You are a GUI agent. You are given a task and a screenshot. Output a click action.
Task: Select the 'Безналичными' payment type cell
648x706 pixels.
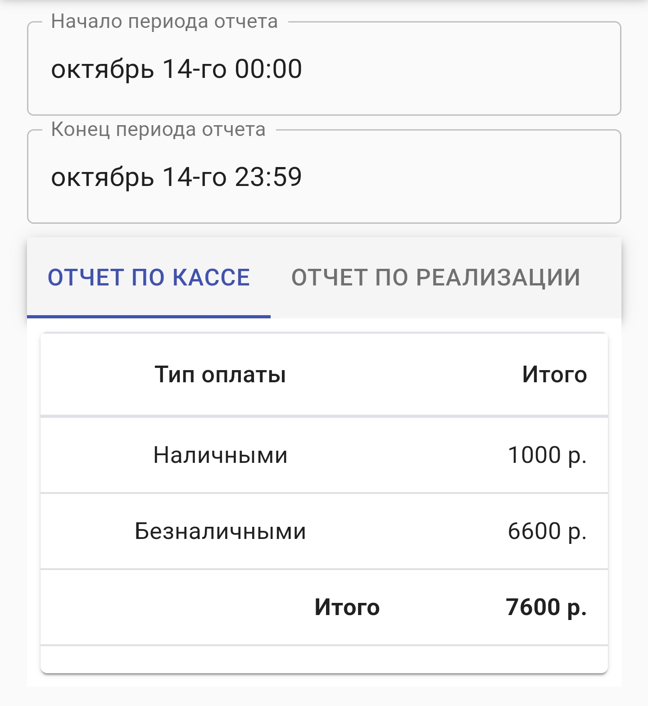point(220,531)
